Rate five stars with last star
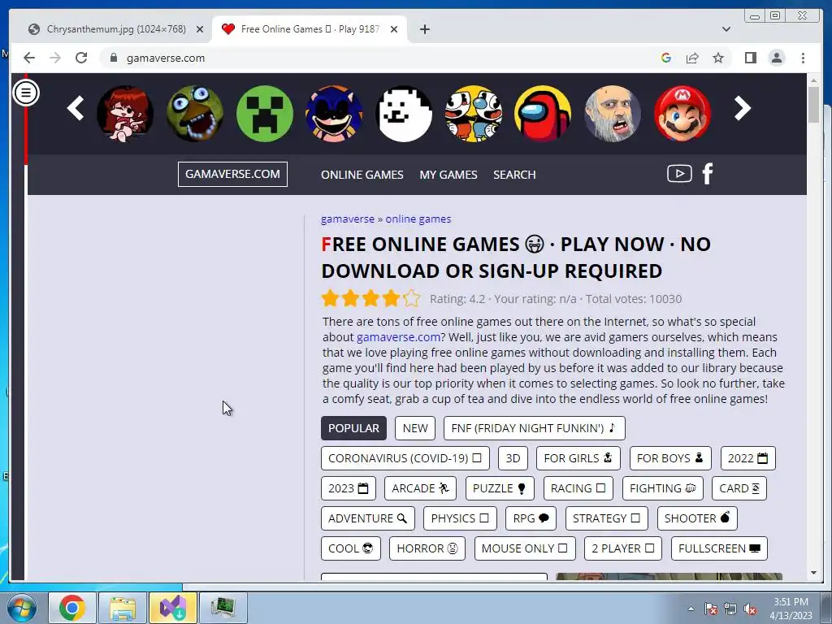Screen dimensions: 832x624 [411, 299]
